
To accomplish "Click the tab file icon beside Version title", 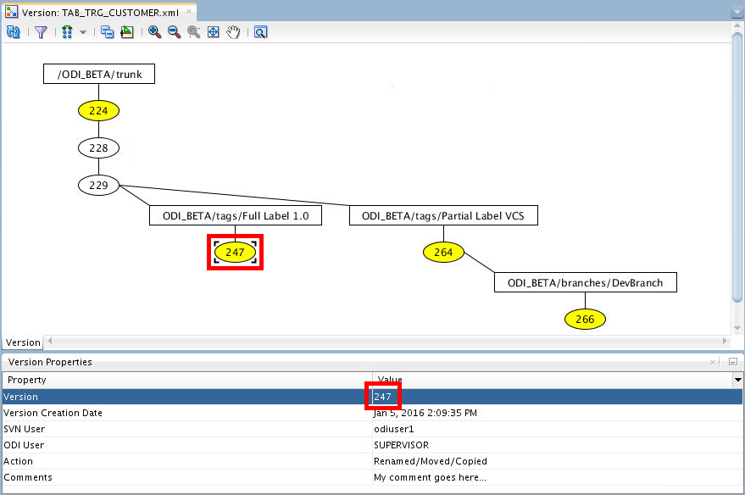I will [x=11, y=12].
